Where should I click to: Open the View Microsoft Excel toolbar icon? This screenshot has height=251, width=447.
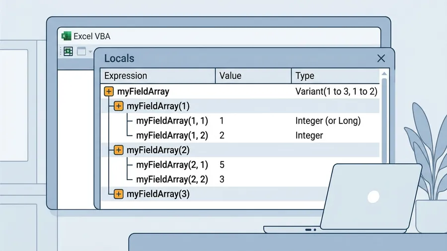click(68, 52)
